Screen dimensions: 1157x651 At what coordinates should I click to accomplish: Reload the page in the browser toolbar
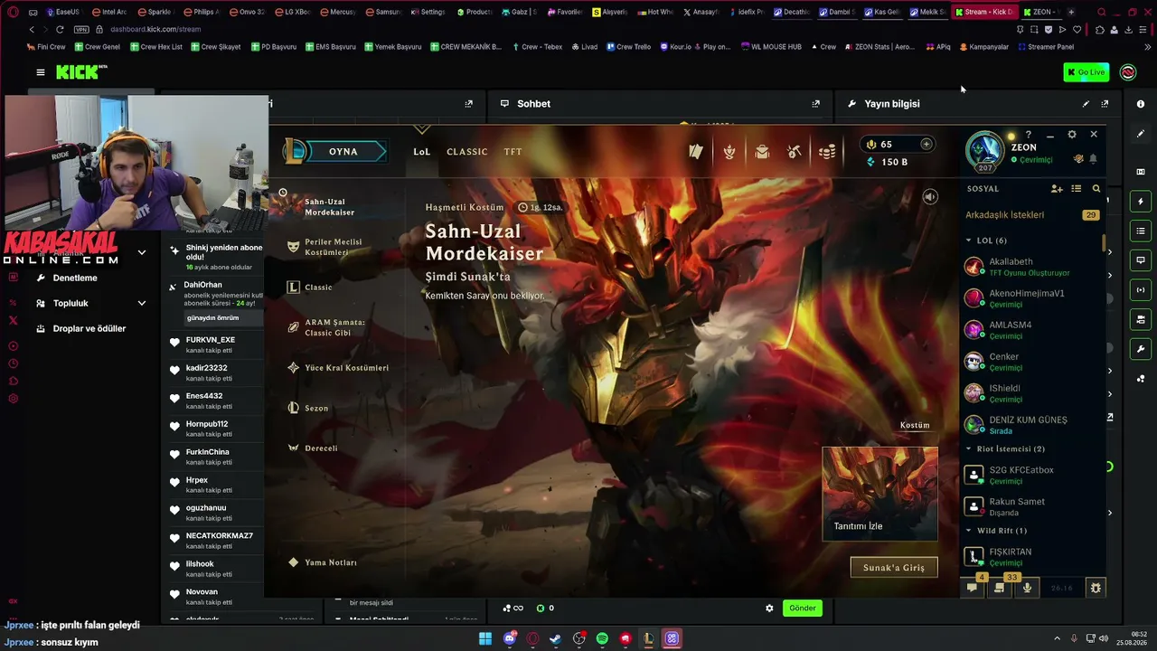60,30
